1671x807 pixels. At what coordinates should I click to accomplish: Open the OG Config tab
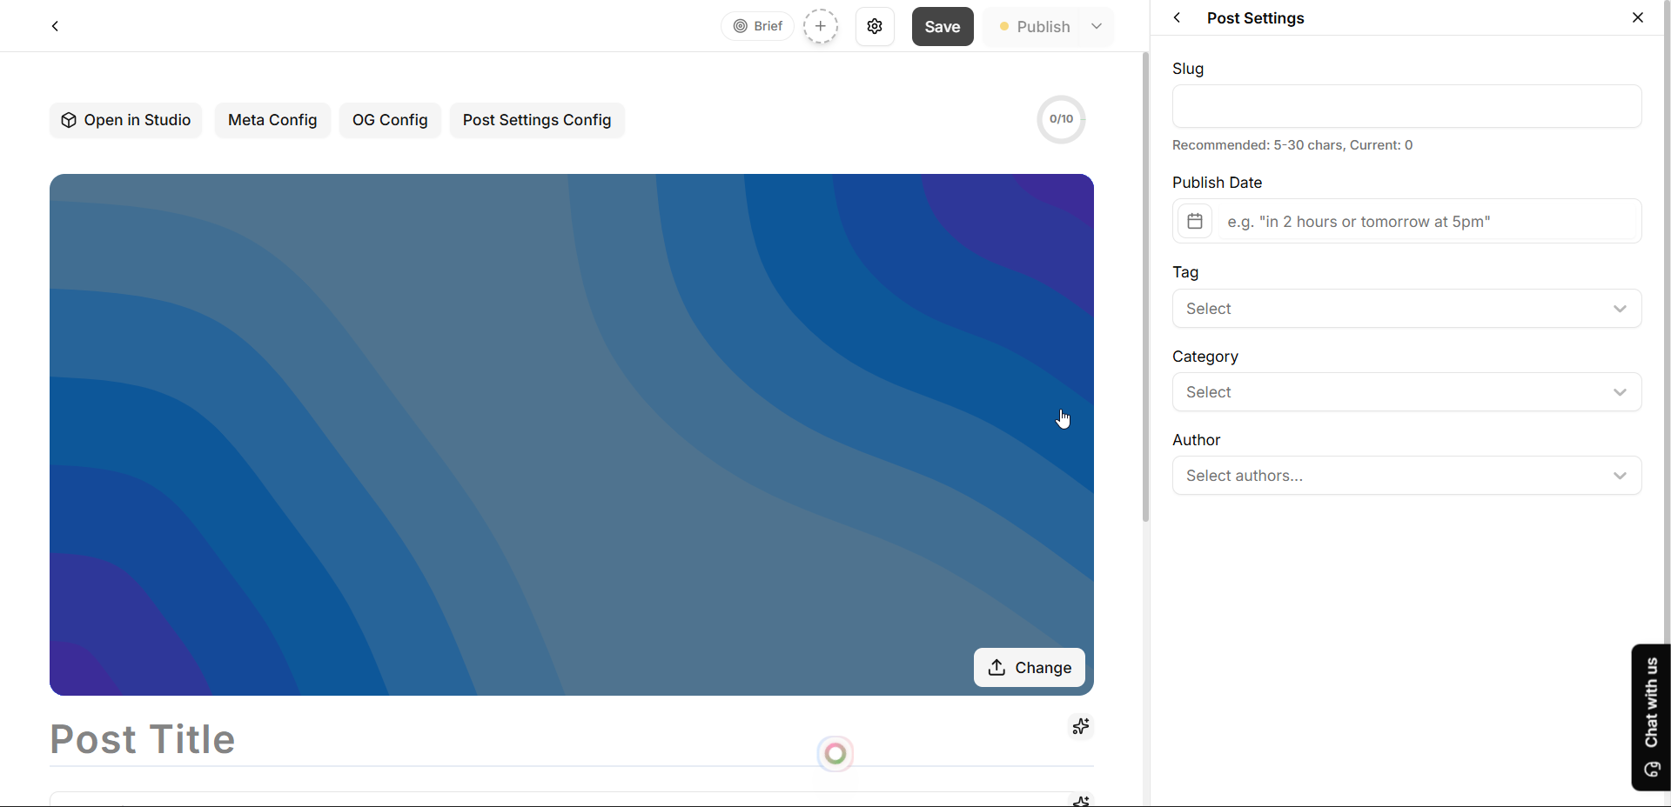(390, 120)
